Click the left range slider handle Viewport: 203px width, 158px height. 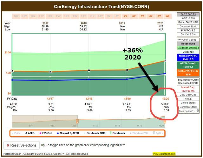[x=77, y=121]
